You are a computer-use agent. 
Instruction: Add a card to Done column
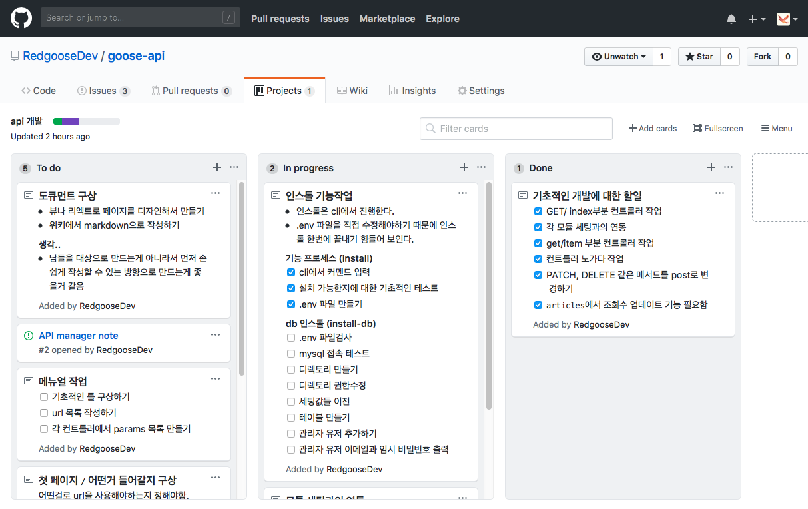[x=711, y=167]
